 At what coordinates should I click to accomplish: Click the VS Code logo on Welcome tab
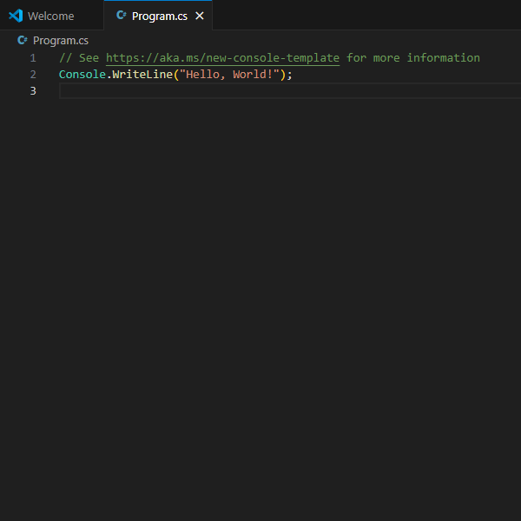pyautogui.click(x=15, y=16)
